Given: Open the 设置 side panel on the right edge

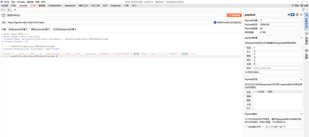Looking at the screenshot, I should [306, 53].
